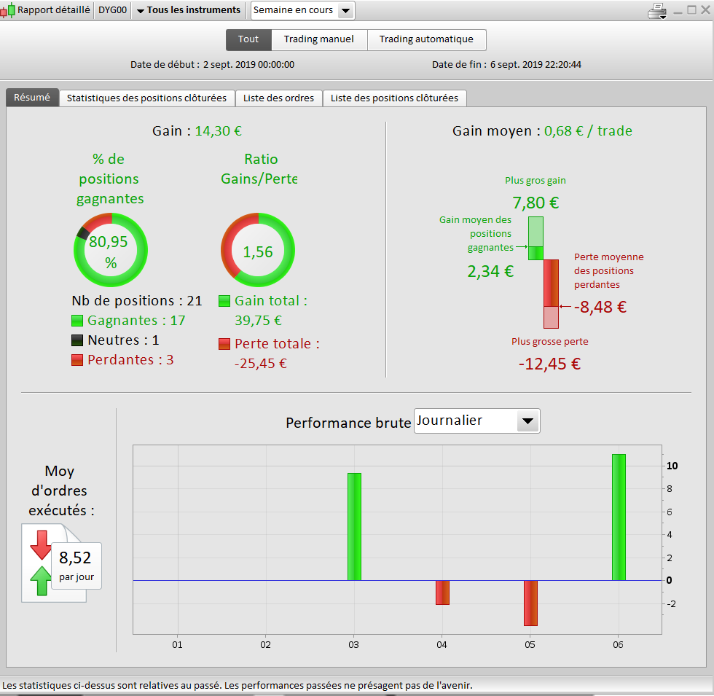Open the Semaine en cours period dropdown
The width and height of the screenshot is (714, 696).
point(303,10)
